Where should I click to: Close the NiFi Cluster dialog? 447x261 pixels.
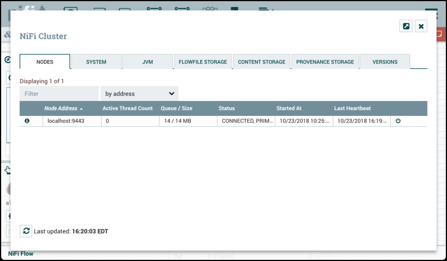421,26
